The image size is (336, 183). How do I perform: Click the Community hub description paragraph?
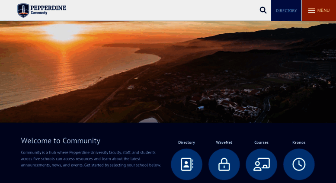pos(91,159)
